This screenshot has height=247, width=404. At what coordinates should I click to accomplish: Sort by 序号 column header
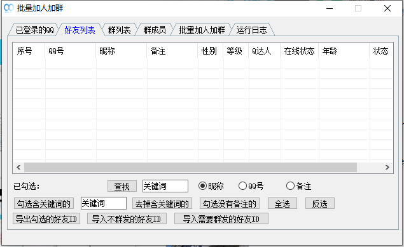pos(29,51)
